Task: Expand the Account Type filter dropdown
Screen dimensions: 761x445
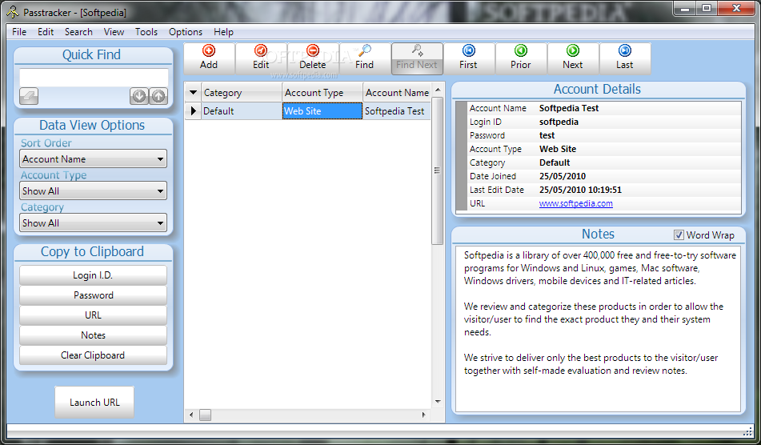Action: (93, 190)
